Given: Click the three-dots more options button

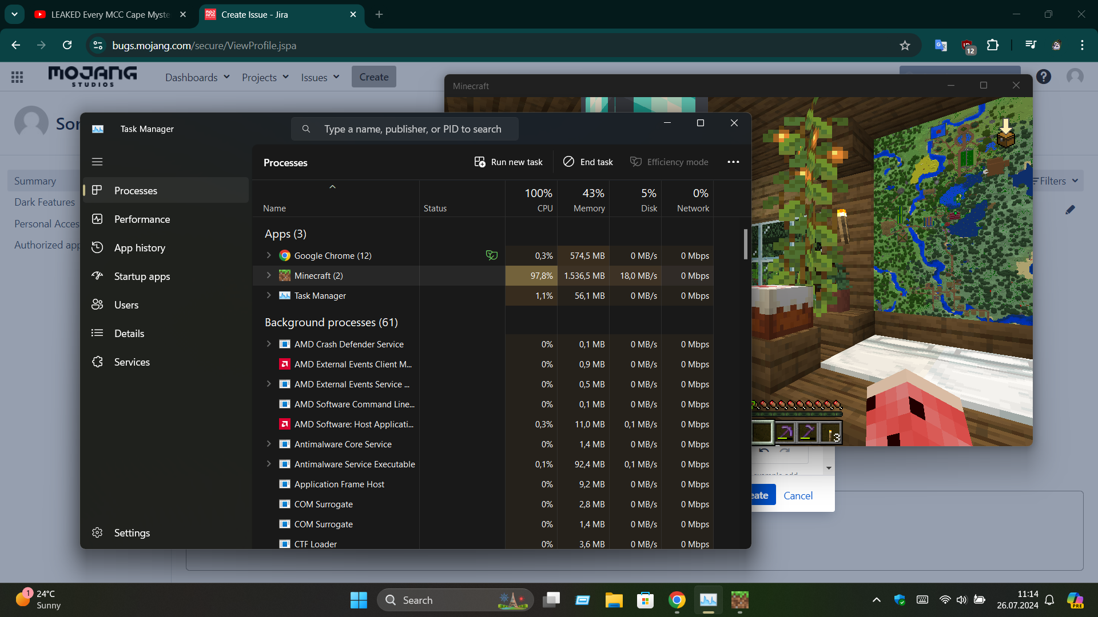Looking at the screenshot, I should click(x=733, y=162).
